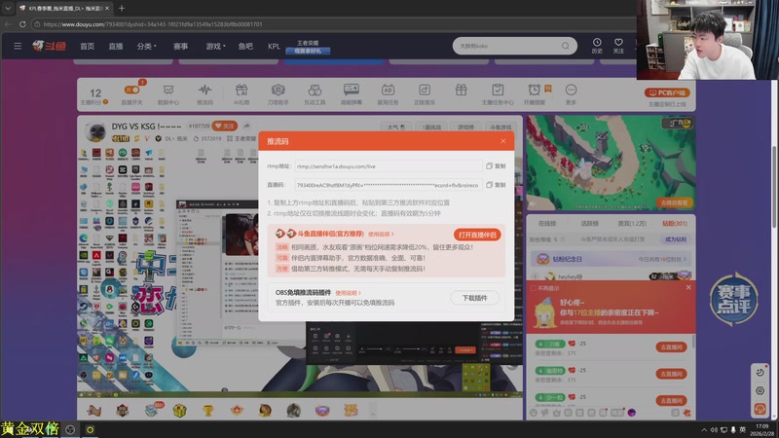Open the AI礼物 gift tool
The width and height of the screenshot is (779, 438).
[x=241, y=94]
